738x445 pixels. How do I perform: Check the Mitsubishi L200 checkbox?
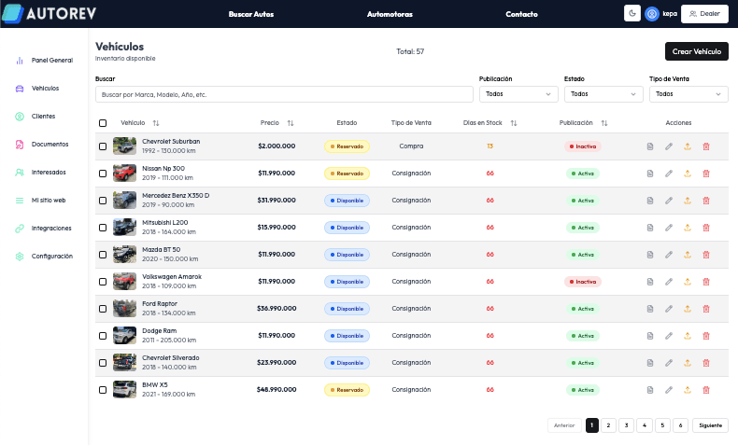pyautogui.click(x=103, y=228)
